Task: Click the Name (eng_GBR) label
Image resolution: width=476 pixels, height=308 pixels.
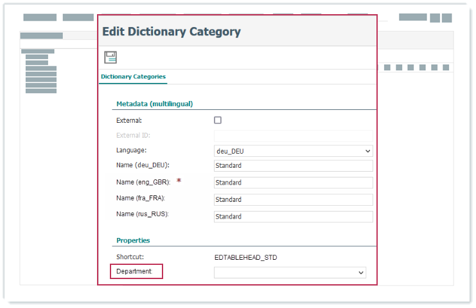Action: [143, 183]
